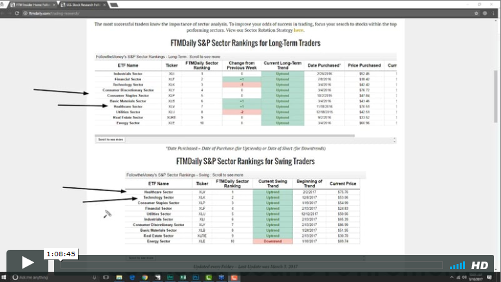The image size is (501, 282).
Task: Click the 'here' Sector Rotation Strategy link
Action: tap(298, 30)
